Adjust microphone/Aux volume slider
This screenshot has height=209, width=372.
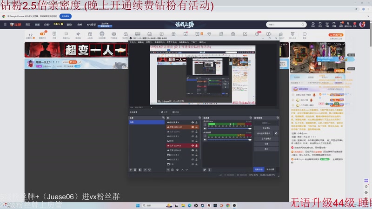(x=229, y=129)
